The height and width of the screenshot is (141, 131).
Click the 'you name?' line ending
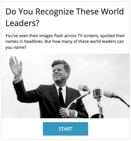[x=16, y=47]
